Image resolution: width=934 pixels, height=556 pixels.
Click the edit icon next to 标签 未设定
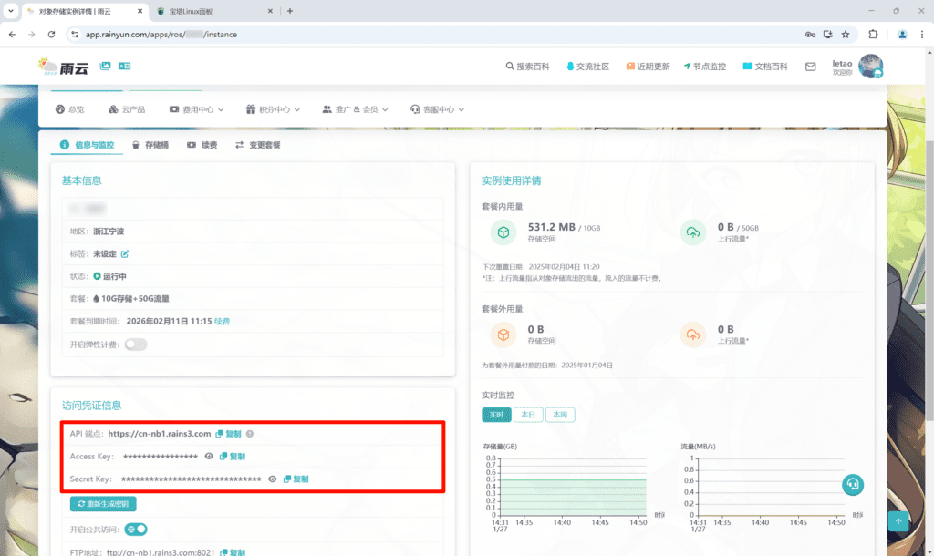[125, 253]
